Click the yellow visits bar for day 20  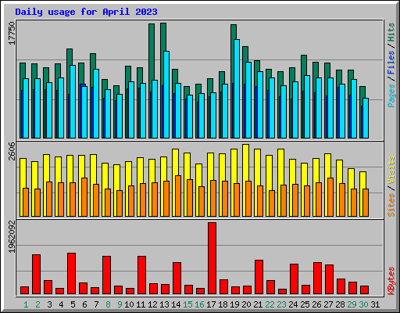click(246, 163)
